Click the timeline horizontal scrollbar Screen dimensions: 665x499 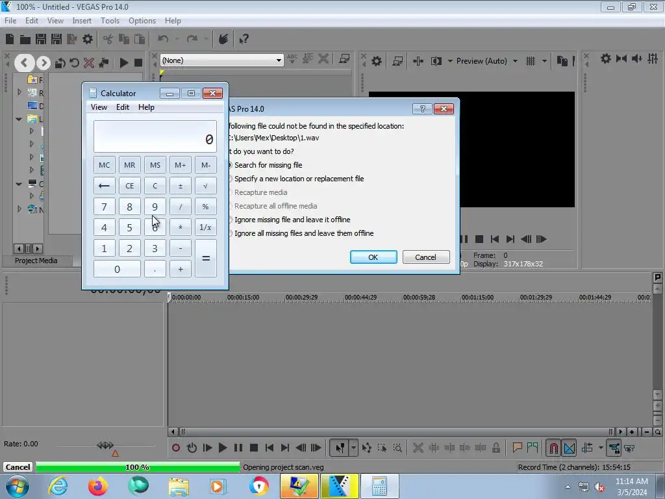[397, 432]
